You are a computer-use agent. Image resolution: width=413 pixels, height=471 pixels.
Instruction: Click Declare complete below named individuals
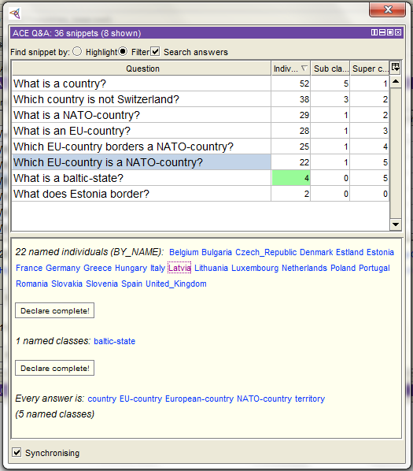[54, 310]
